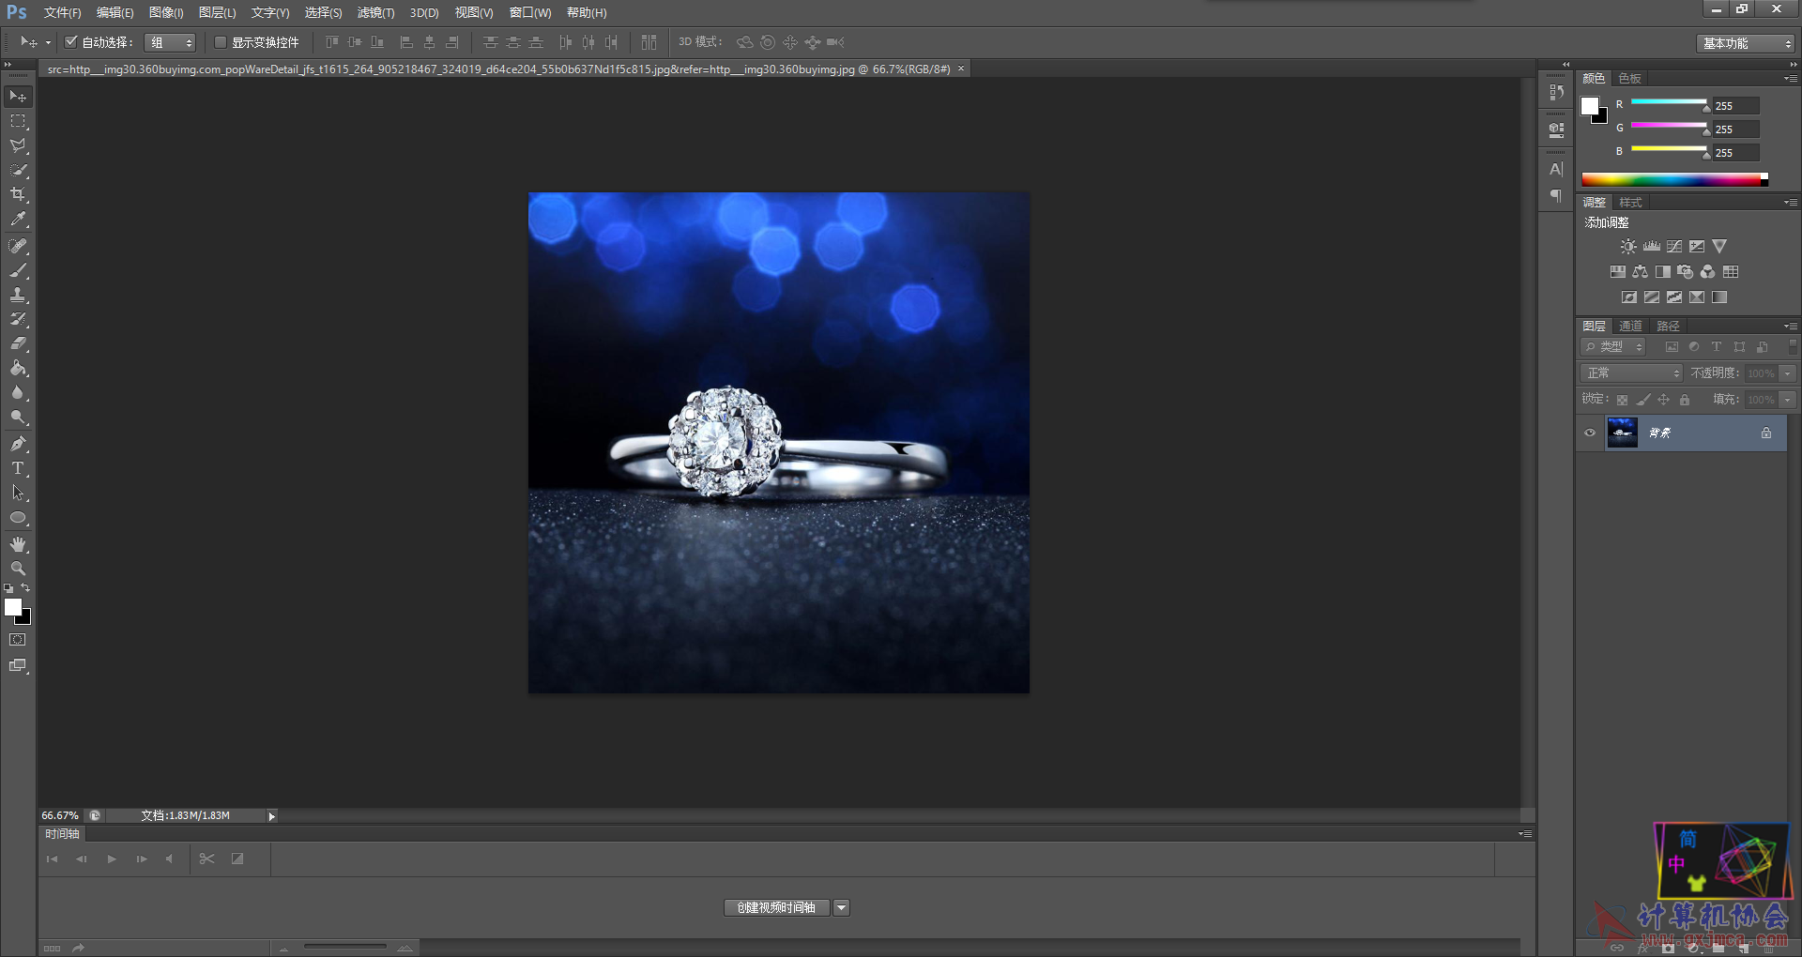This screenshot has width=1802, height=957.
Task: Toggle type layer filter icon
Action: pos(1717,347)
